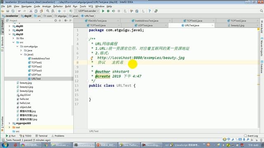
Task: Collapse the java1 package node
Action: point(21,54)
